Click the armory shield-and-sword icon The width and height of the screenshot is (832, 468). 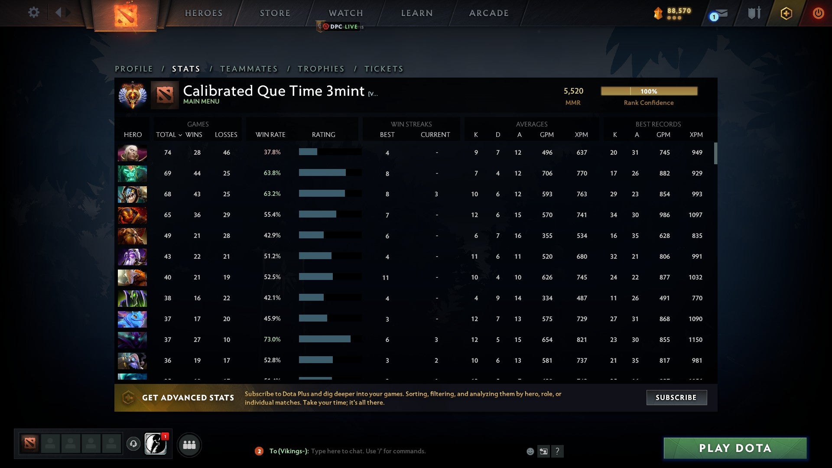tap(754, 13)
